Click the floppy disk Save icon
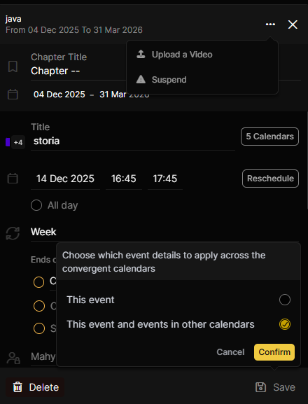The image size is (308, 404). [260, 387]
